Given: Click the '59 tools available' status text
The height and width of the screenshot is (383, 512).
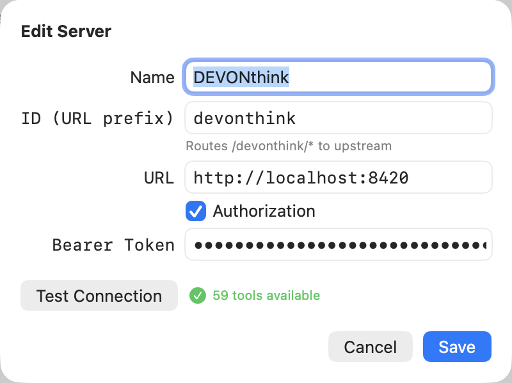Looking at the screenshot, I should (266, 295).
